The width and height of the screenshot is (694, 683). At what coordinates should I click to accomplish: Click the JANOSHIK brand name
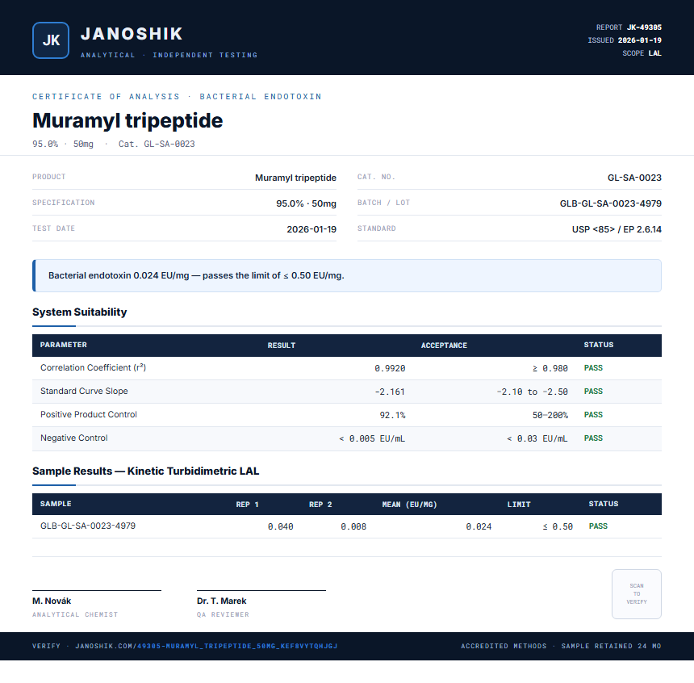point(132,34)
